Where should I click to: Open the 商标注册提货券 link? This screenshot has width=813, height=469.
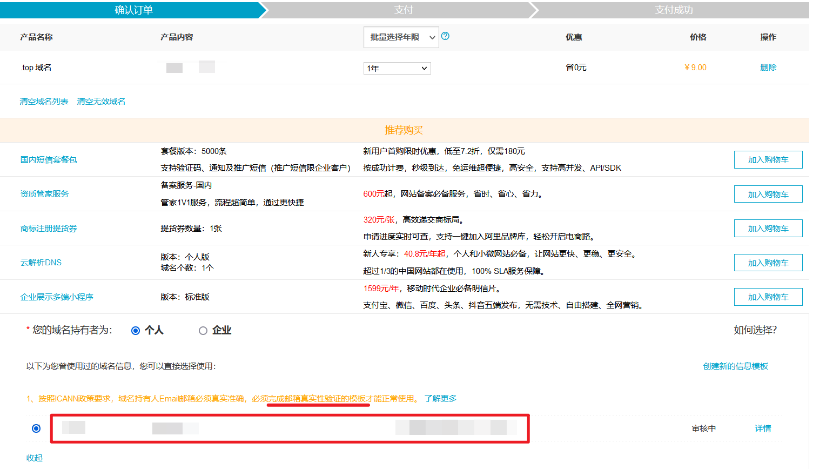(49, 229)
